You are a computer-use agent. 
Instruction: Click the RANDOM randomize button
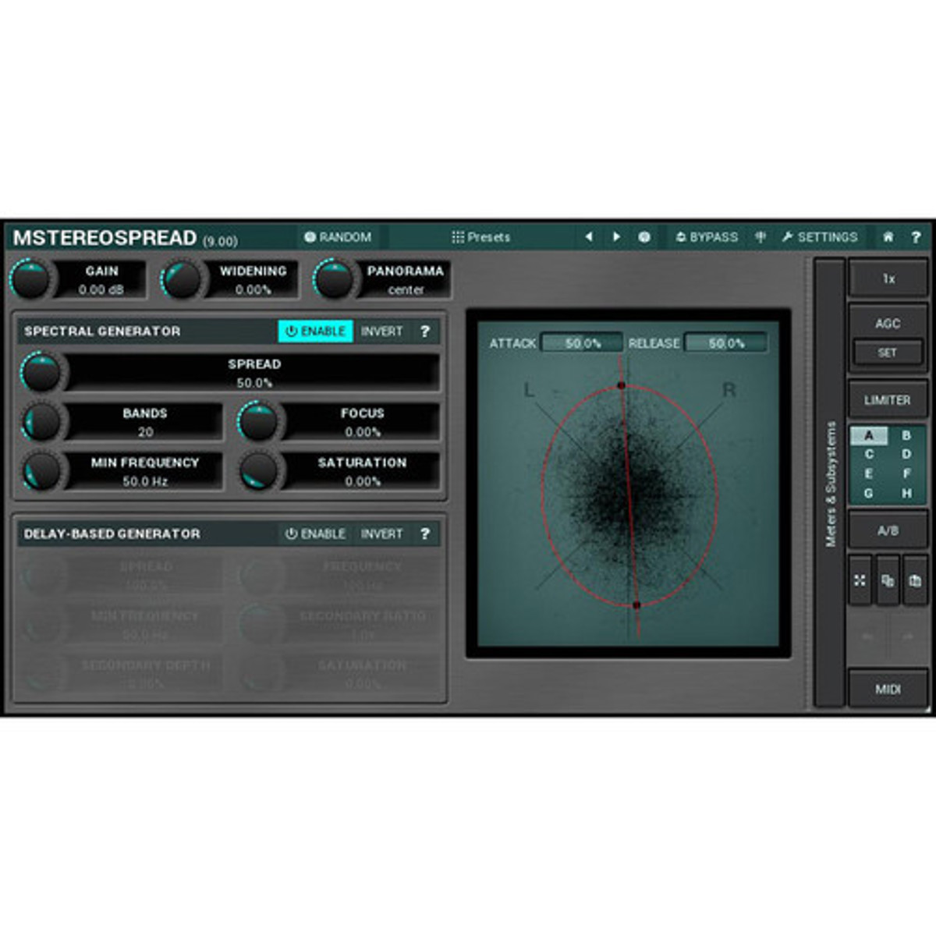point(338,237)
